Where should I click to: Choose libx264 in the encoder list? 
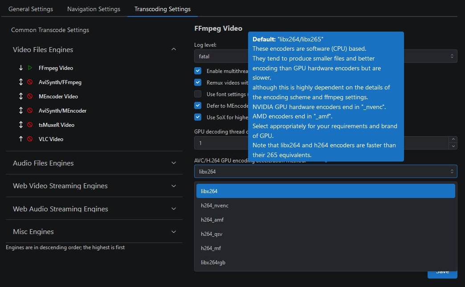(x=326, y=191)
